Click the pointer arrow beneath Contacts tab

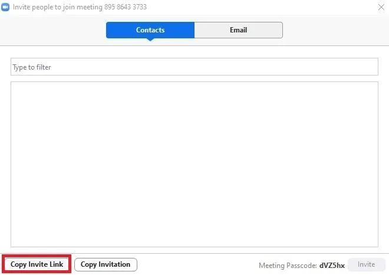click(x=150, y=40)
